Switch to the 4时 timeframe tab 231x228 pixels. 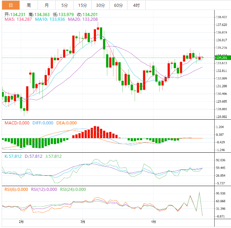pos(136,5)
